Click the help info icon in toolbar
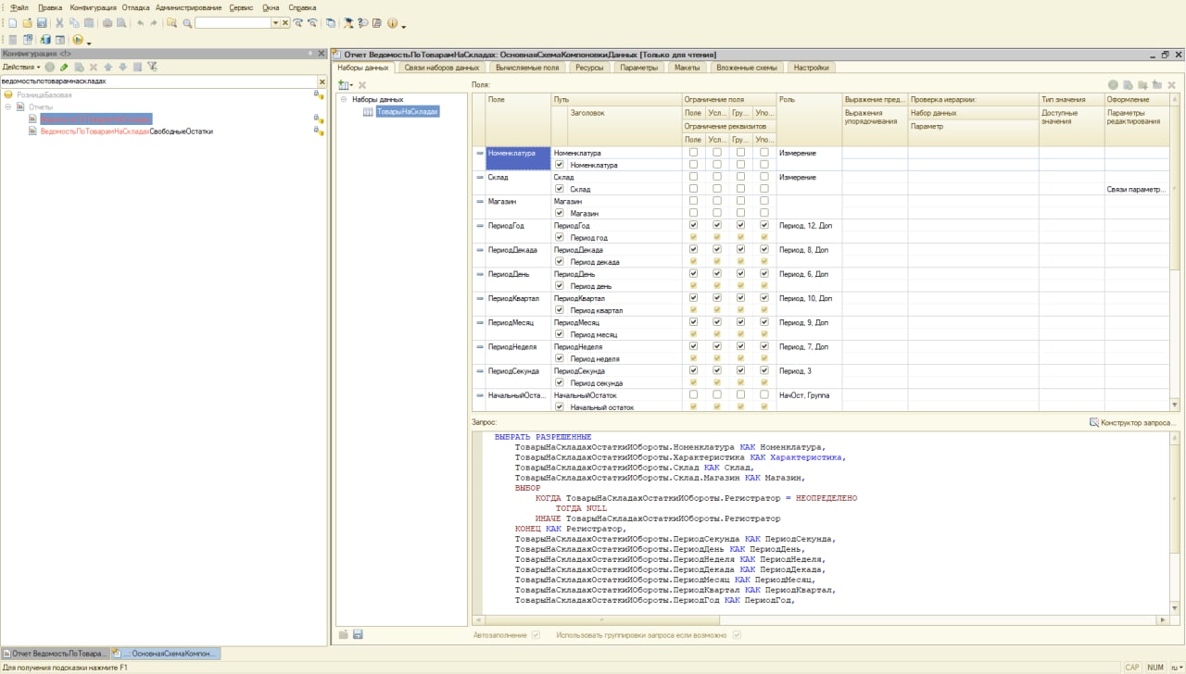 pyautogui.click(x=392, y=22)
